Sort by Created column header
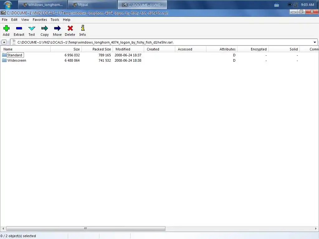This screenshot has height=239, width=319. (x=159, y=49)
